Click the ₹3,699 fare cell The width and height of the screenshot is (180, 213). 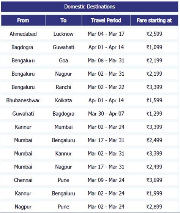click(154, 180)
